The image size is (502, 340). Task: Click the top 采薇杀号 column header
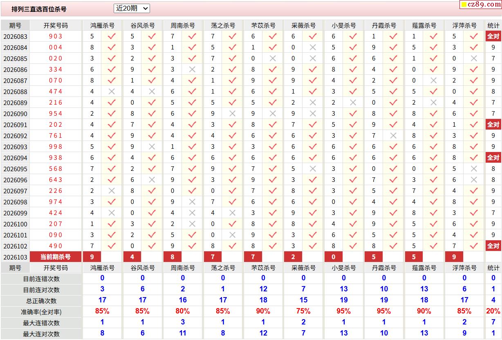tap(303, 25)
